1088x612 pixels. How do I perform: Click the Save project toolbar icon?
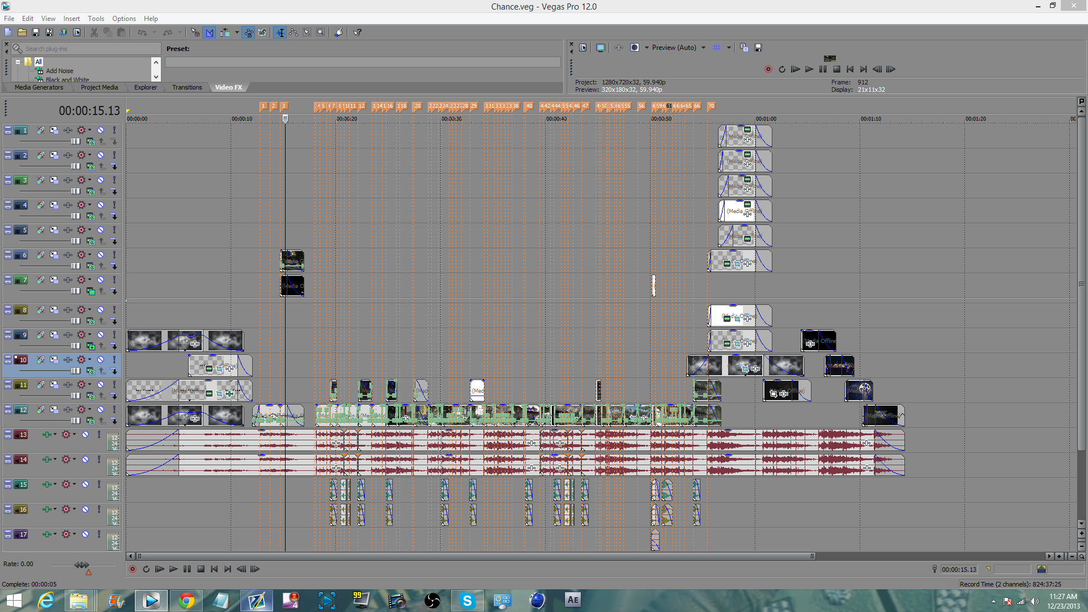(35, 33)
